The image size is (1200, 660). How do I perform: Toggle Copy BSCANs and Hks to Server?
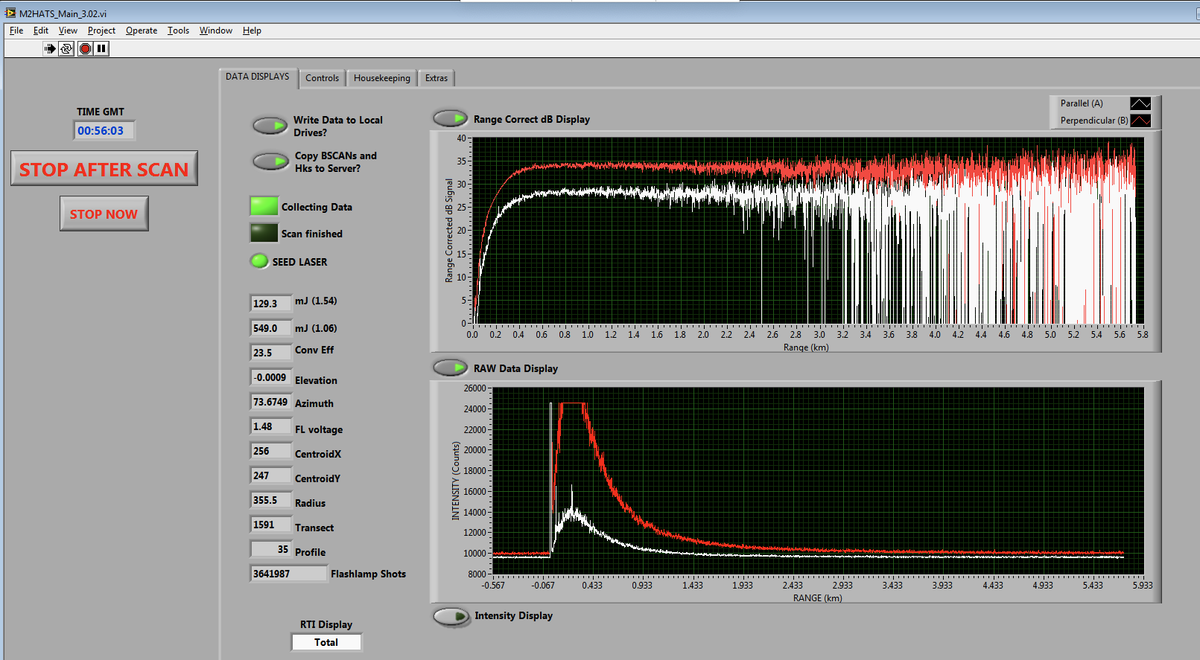click(270, 161)
